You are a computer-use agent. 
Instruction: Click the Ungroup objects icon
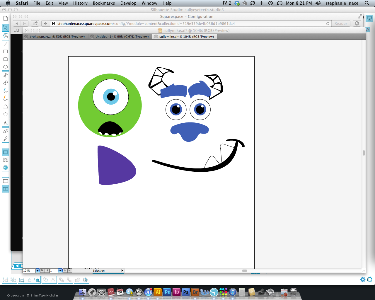click(x=13, y=280)
